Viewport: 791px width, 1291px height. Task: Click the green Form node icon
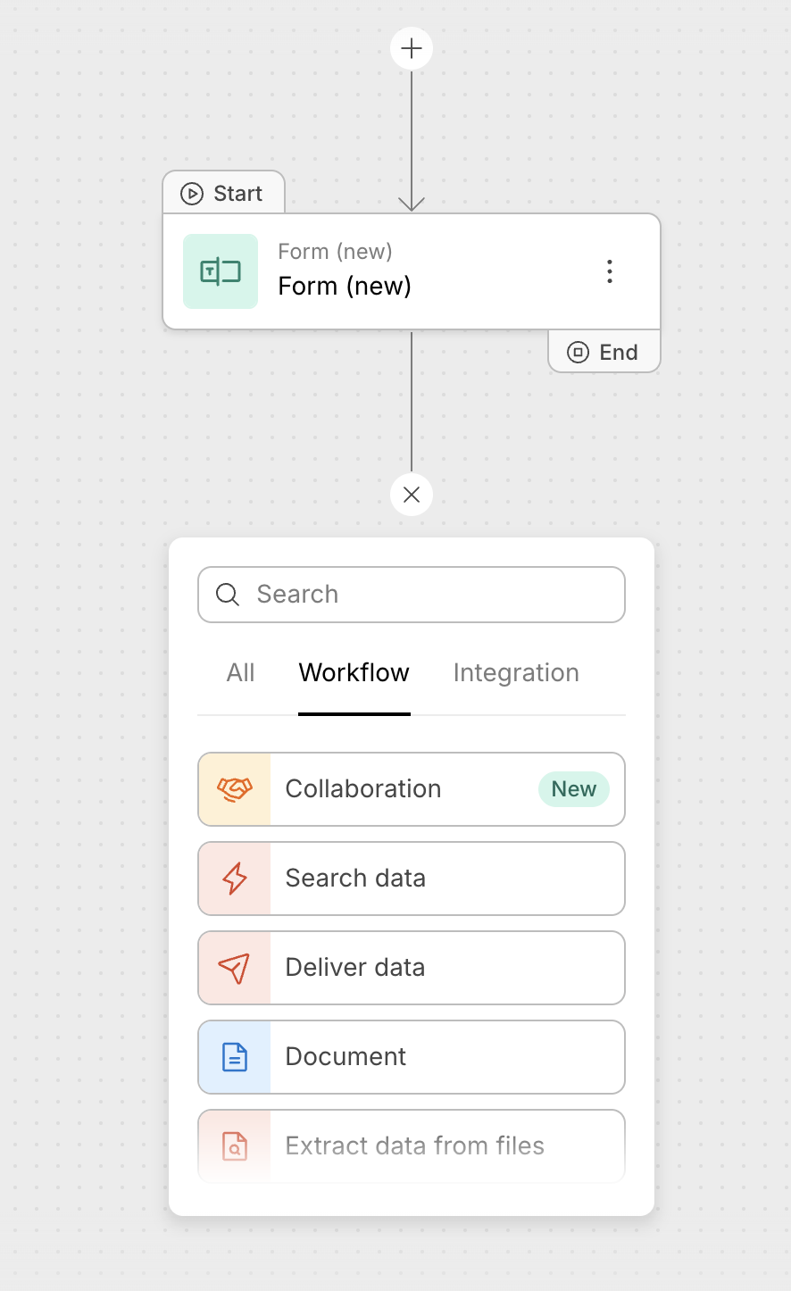(x=221, y=271)
